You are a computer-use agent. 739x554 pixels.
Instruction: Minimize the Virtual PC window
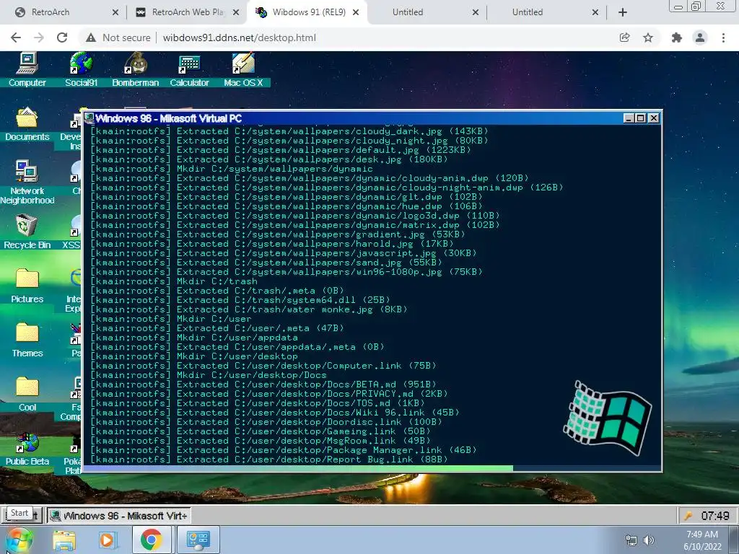629,118
